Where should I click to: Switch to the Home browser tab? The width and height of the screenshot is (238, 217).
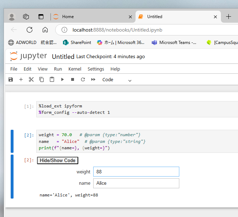[93, 17]
